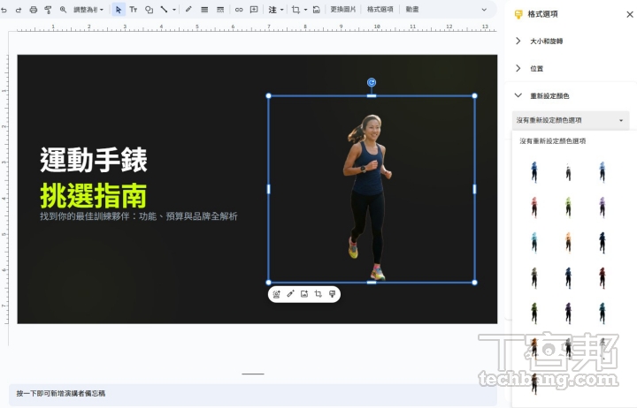Click the 更換圖片 replace image button
Image resolution: width=637 pixels, height=408 pixels.
click(x=343, y=10)
